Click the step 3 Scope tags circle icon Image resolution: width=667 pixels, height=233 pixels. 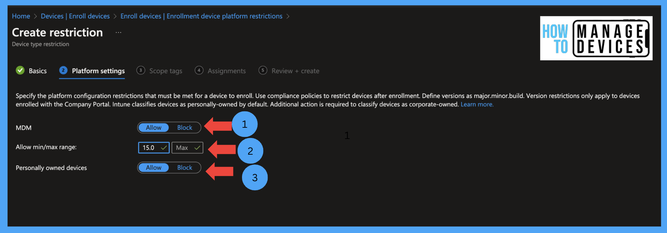click(141, 70)
